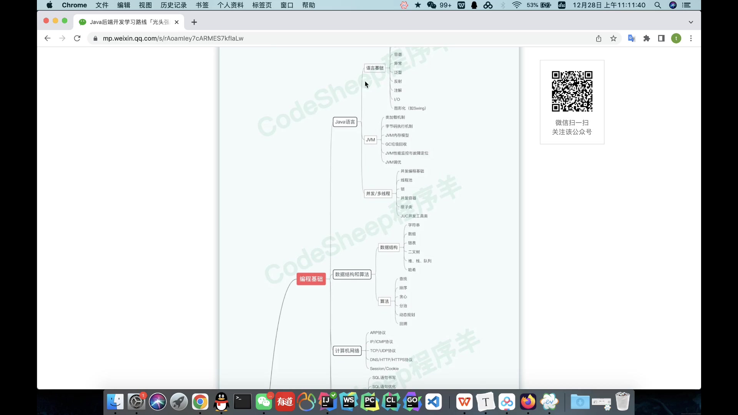738x415 pixels.
Task: Open the 帮助 menu
Action: 309,5
